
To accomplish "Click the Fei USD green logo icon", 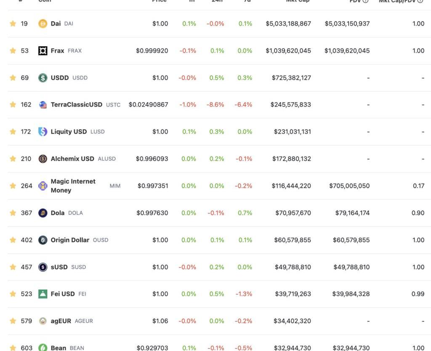I will point(43,294).
